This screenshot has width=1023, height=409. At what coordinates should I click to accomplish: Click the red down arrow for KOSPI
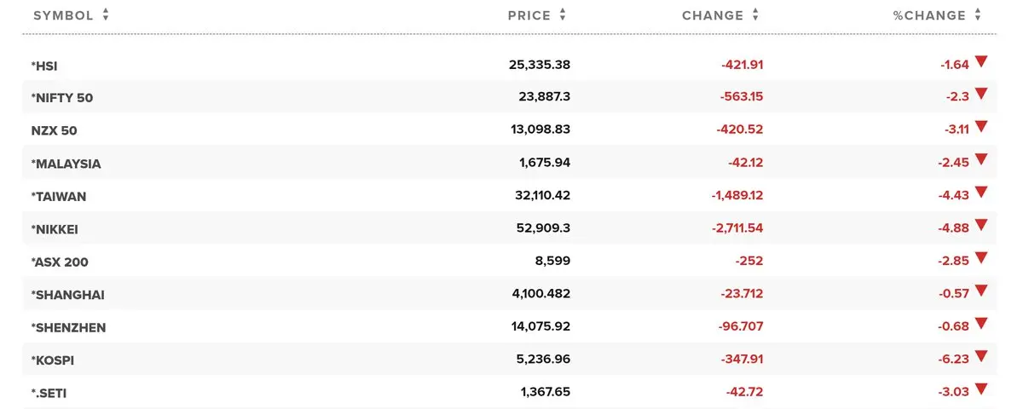pyautogui.click(x=981, y=356)
